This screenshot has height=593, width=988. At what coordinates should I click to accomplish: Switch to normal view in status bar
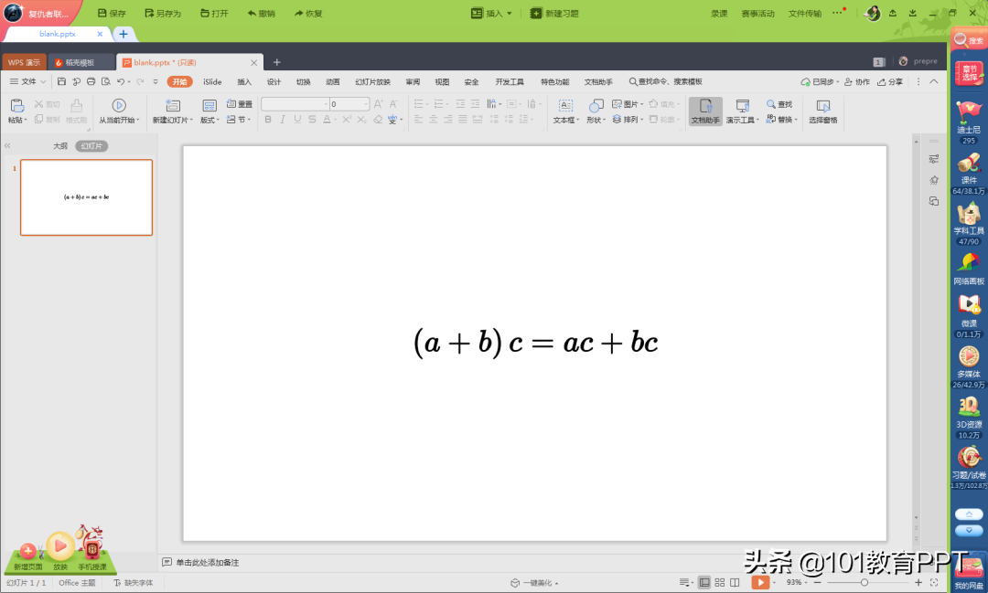point(704,582)
